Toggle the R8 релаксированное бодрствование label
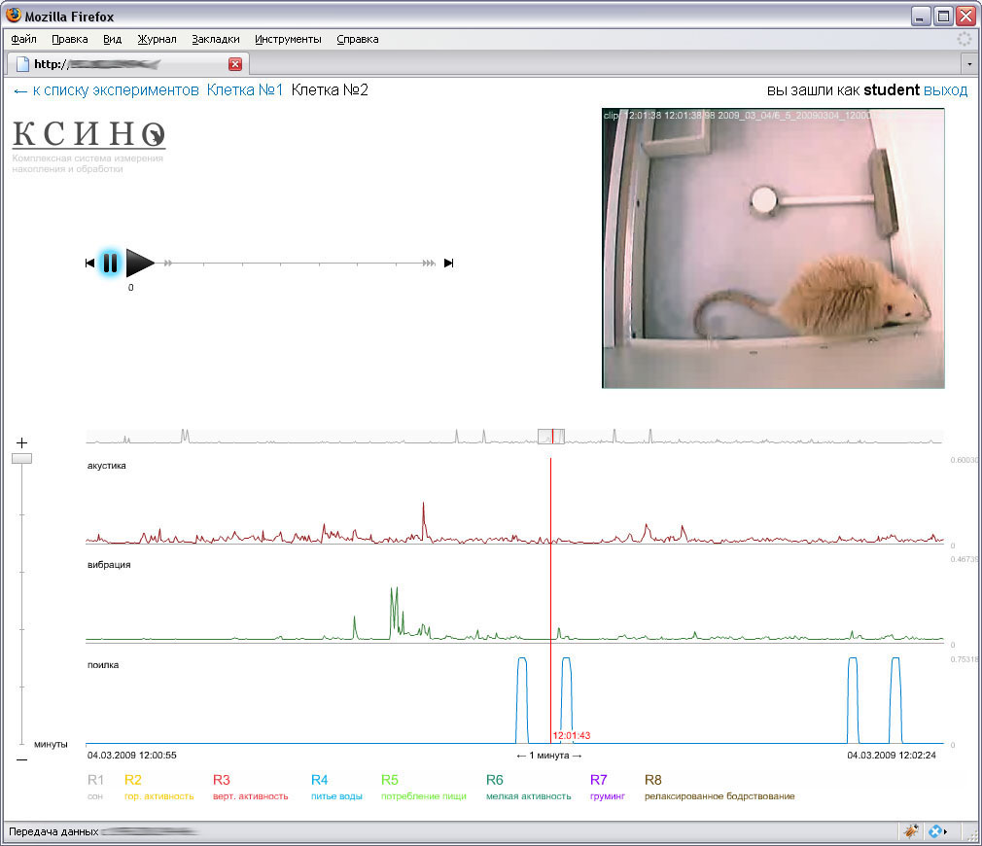Viewport: 982px width, 846px height. click(719, 787)
